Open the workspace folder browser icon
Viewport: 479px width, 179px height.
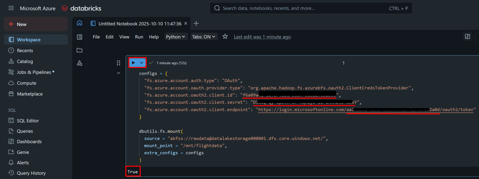pyautogui.click(x=80, y=50)
